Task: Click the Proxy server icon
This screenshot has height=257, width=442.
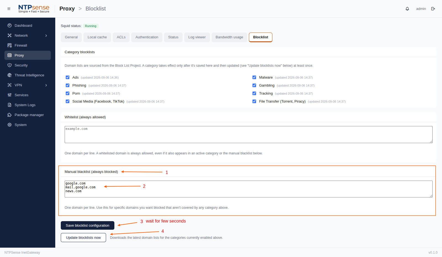Action: tap(9, 55)
